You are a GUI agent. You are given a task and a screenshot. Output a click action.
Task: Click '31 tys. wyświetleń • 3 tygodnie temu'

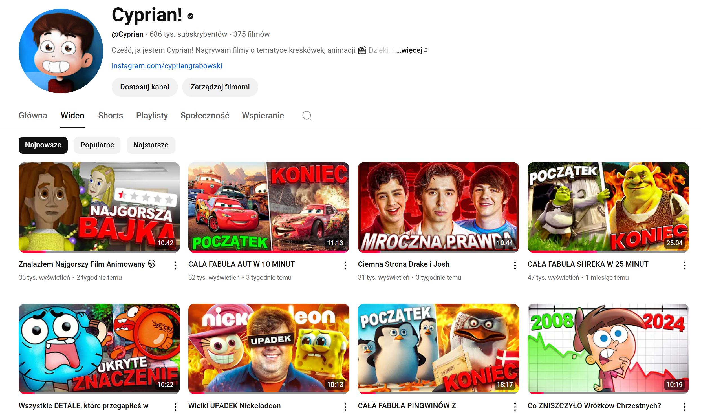coord(409,277)
